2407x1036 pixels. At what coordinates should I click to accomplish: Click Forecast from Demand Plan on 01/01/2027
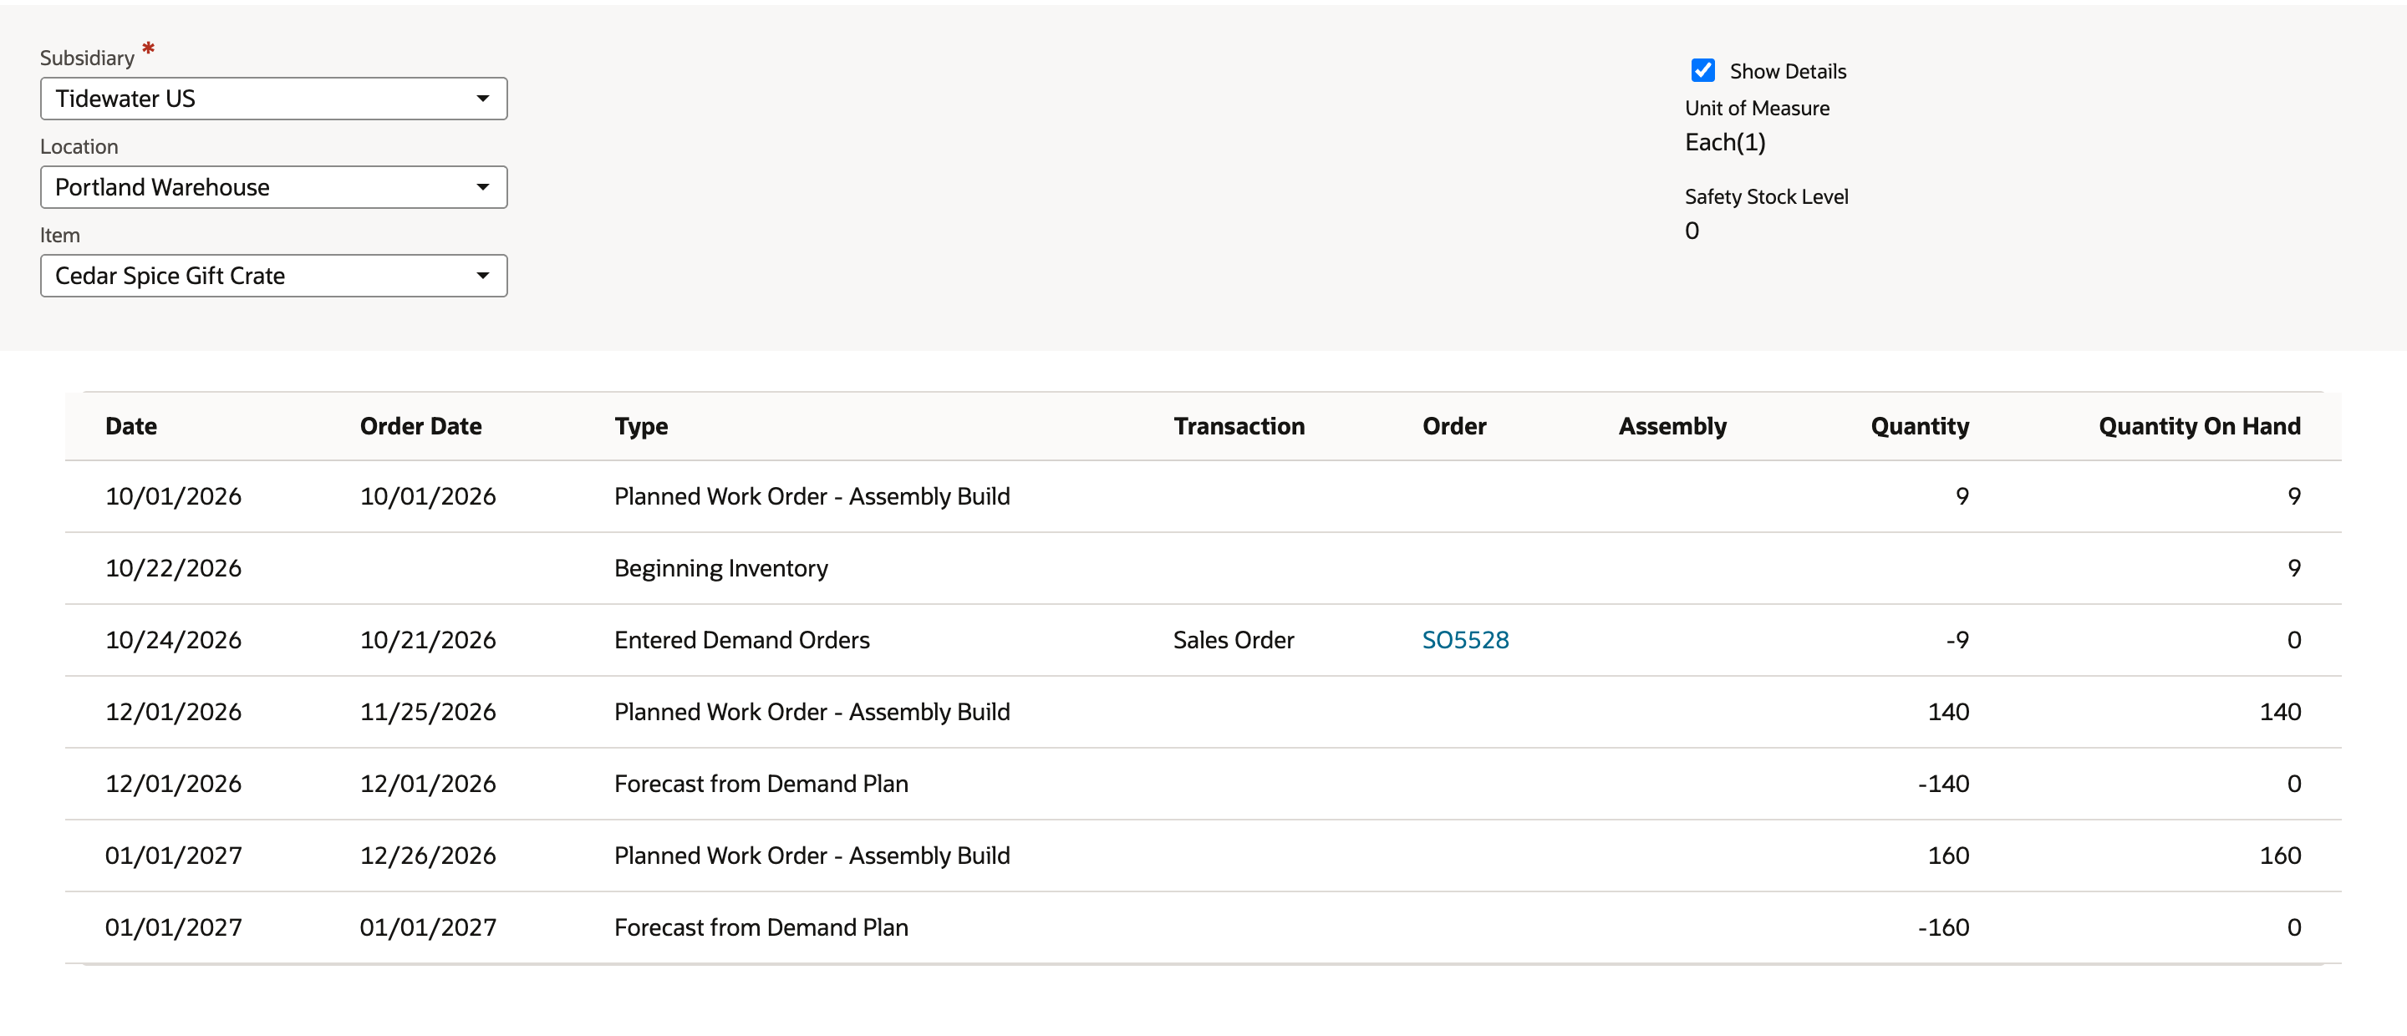[761, 927]
